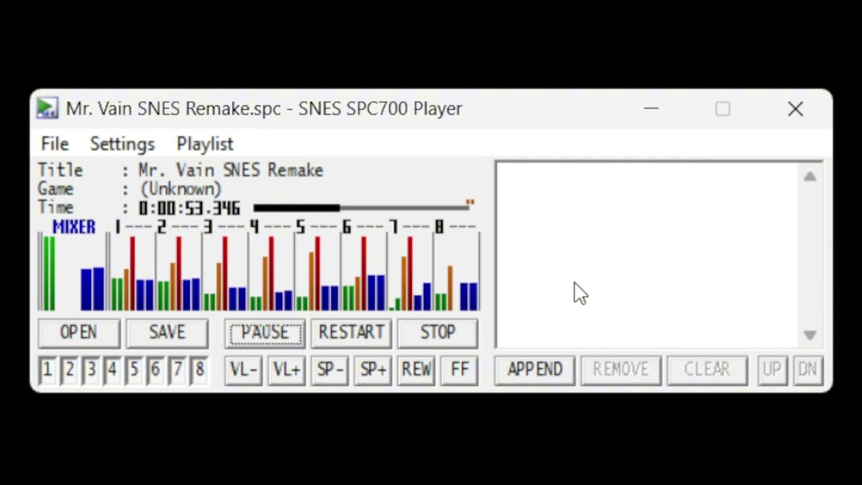This screenshot has height=485, width=862.
Task: Click the channel 5 level meter
Action: coord(317,273)
